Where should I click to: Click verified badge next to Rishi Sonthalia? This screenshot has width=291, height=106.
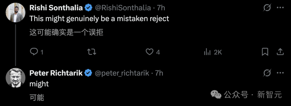[89, 8]
